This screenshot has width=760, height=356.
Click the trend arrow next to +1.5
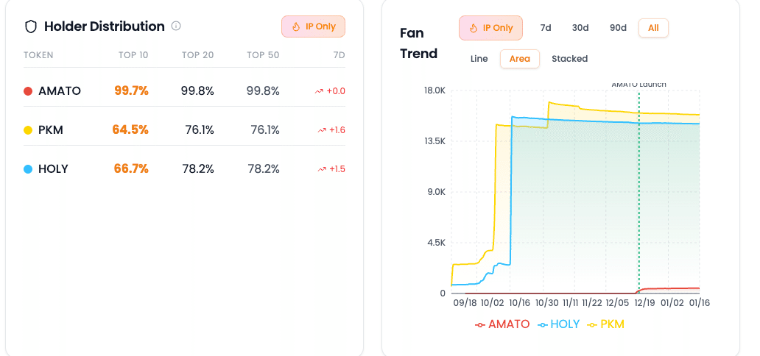[322, 169]
